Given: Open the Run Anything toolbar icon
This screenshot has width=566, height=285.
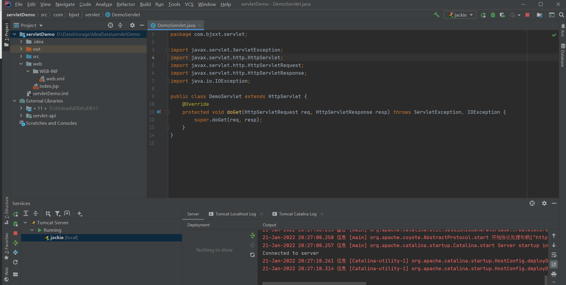Looking at the screenshot, I should (x=552, y=15).
